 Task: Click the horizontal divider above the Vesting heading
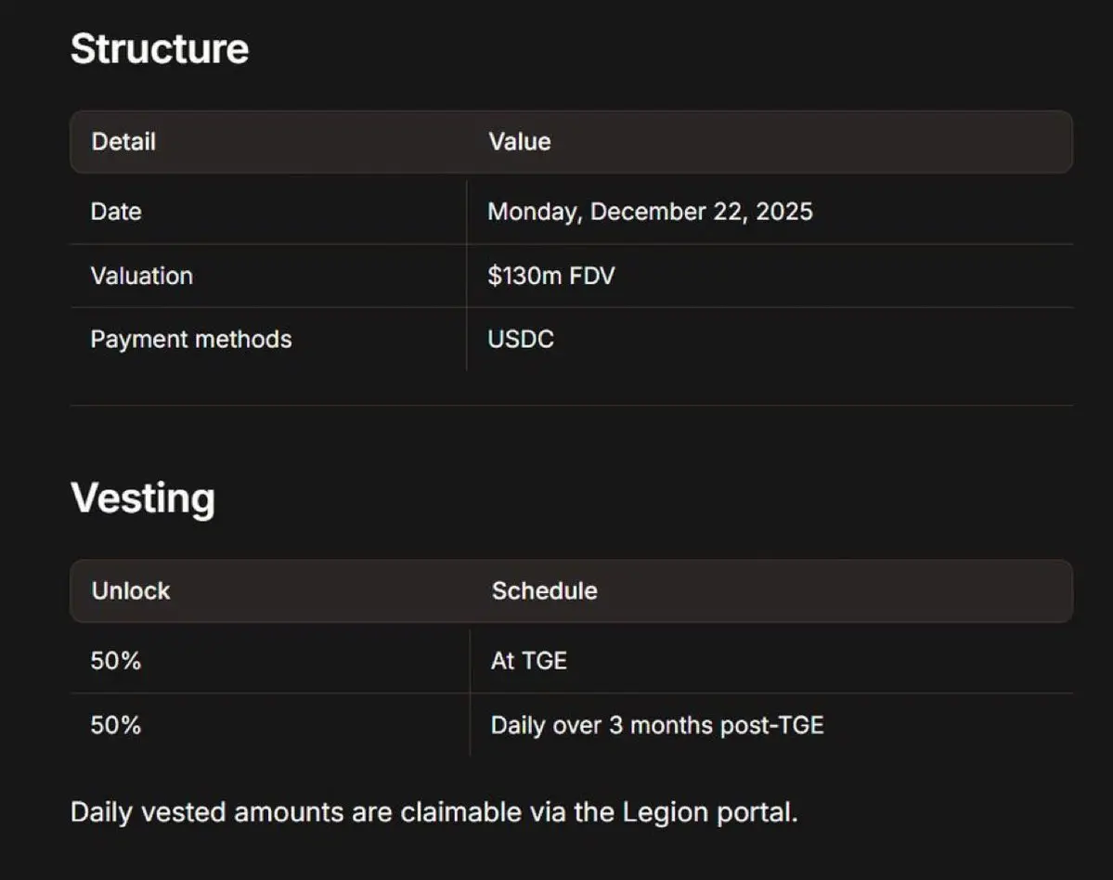click(x=571, y=406)
